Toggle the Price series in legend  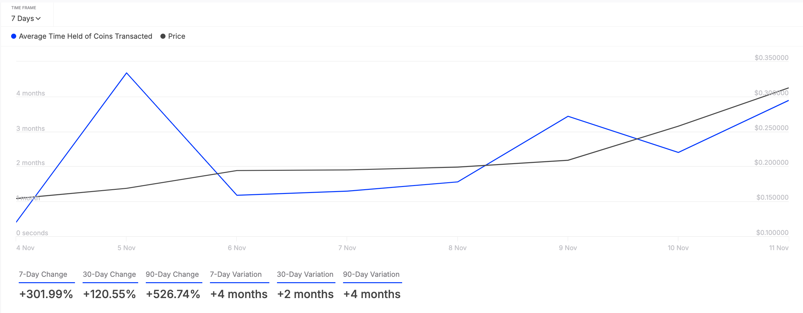(x=173, y=36)
